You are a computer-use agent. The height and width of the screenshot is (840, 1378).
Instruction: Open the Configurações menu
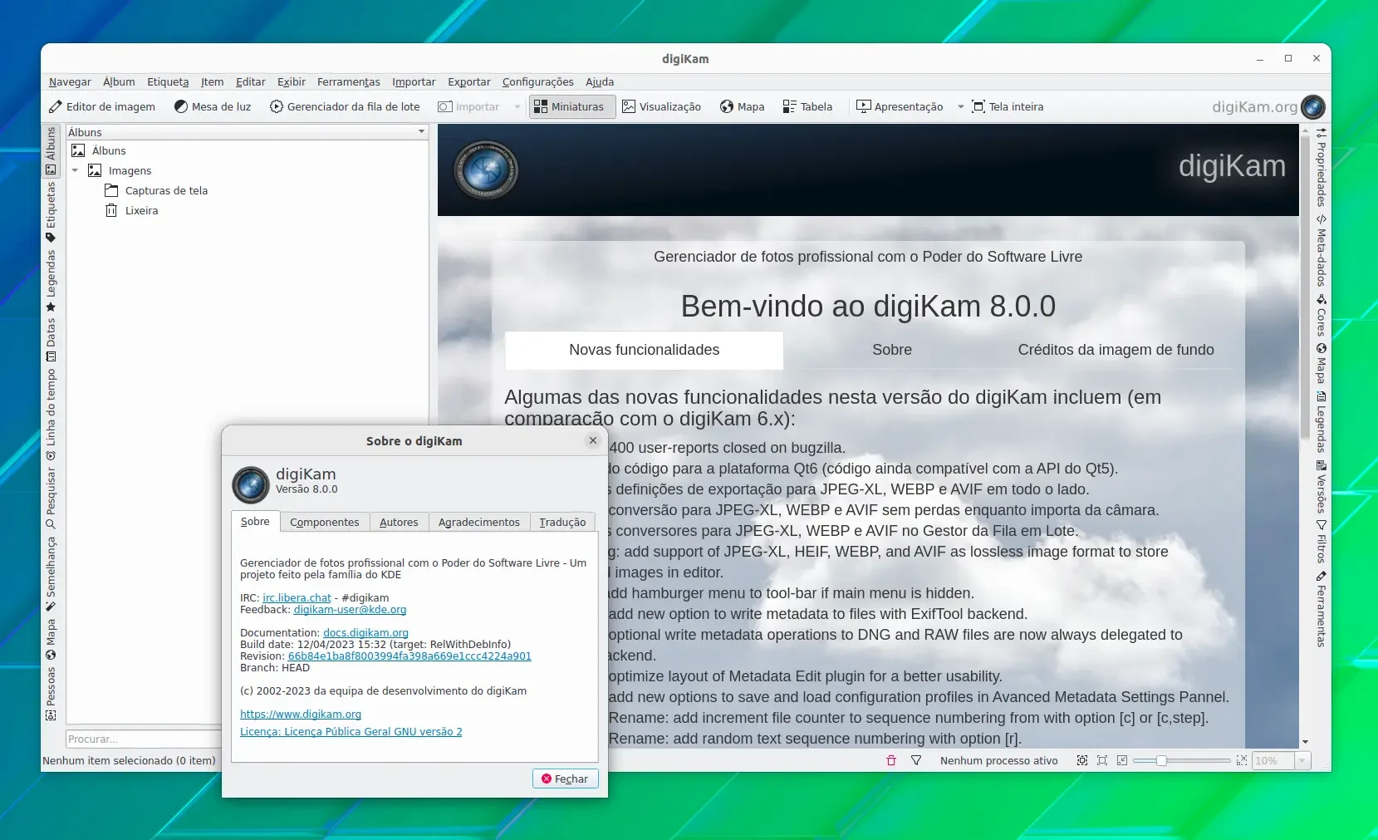coord(537,81)
